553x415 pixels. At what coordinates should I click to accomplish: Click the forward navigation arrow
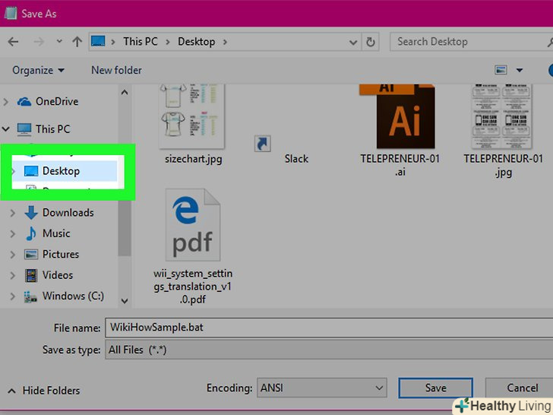click(x=39, y=42)
